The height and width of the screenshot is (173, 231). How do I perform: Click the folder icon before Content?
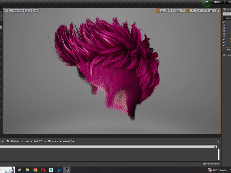(8, 141)
